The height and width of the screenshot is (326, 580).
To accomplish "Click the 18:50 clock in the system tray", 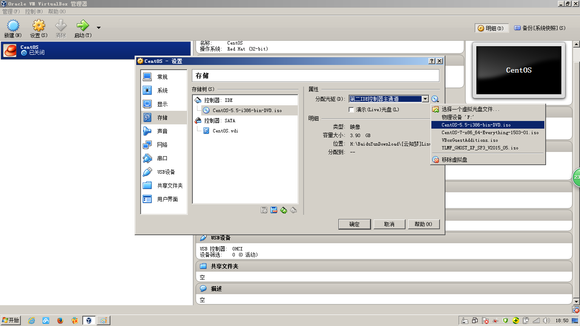I will click(562, 321).
